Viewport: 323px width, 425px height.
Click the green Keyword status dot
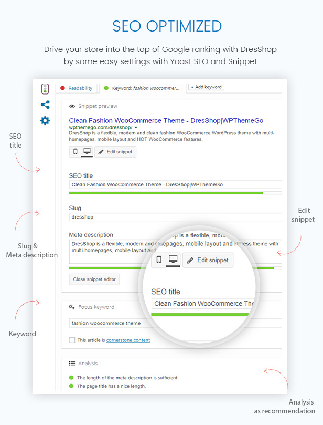click(106, 88)
